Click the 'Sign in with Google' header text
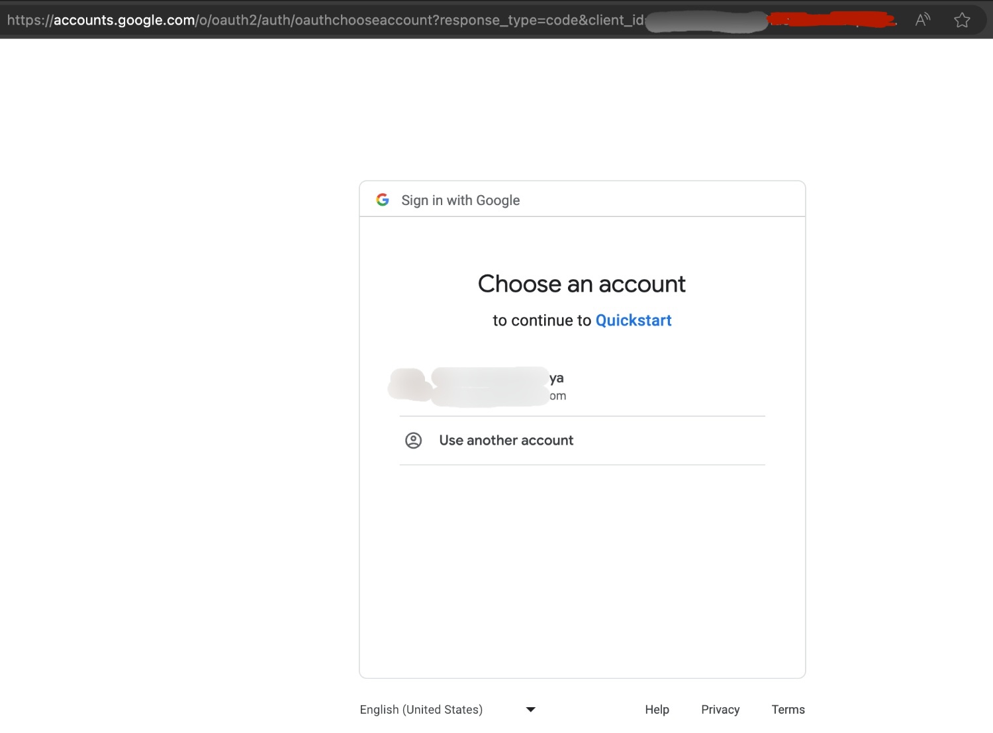This screenshot has height=733, width=993. pyautogui.click(x=461, y=200)
